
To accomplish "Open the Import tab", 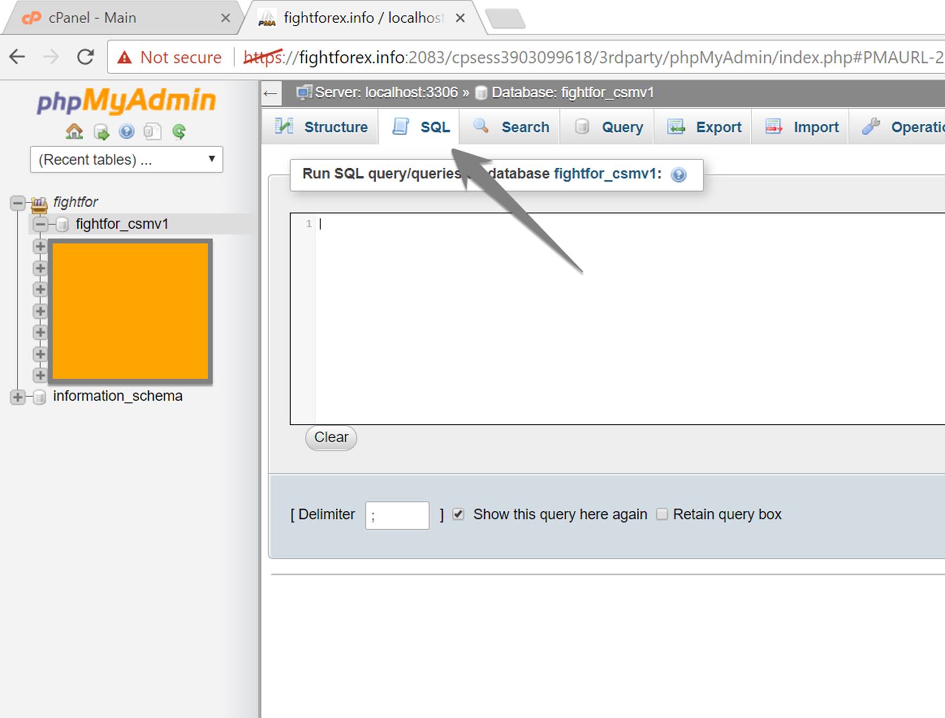I will click(x=800, y=127).
